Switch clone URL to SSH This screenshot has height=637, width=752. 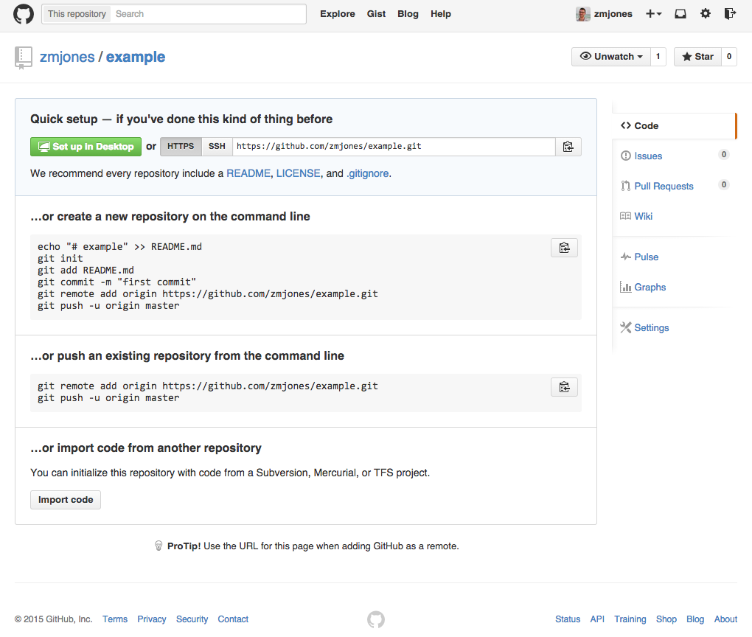click(217, 147)
